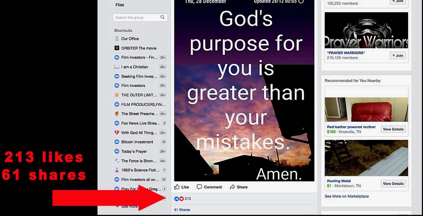Open the Prayer Warriors group cover image
The image size is (423, 216).
click(x=366, y=30)
